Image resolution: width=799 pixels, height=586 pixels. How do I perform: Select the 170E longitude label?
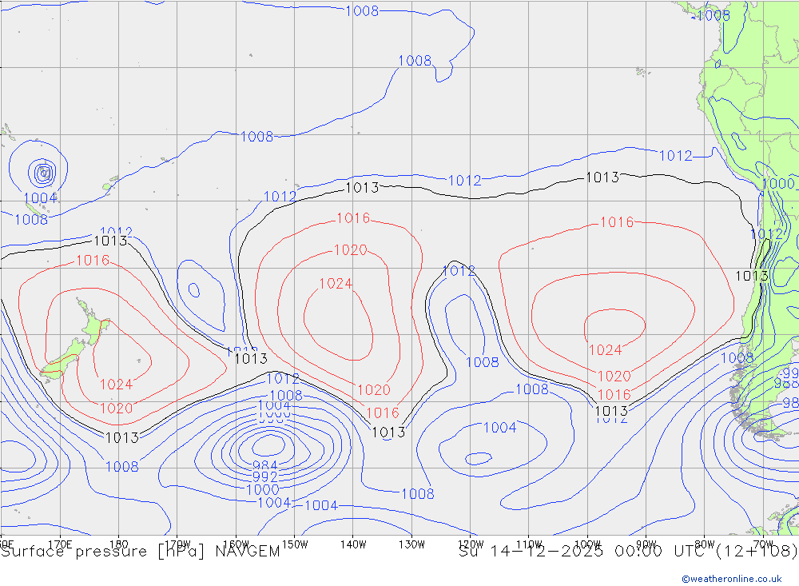click(x=60, y=544)
